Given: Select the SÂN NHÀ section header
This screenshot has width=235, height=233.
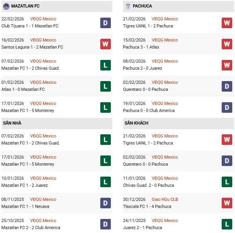Looking at the screenshot, I should (12, 123).
